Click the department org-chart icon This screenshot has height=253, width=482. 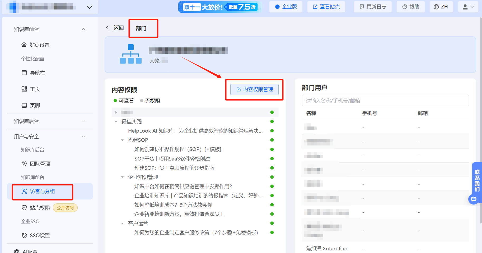131,54
